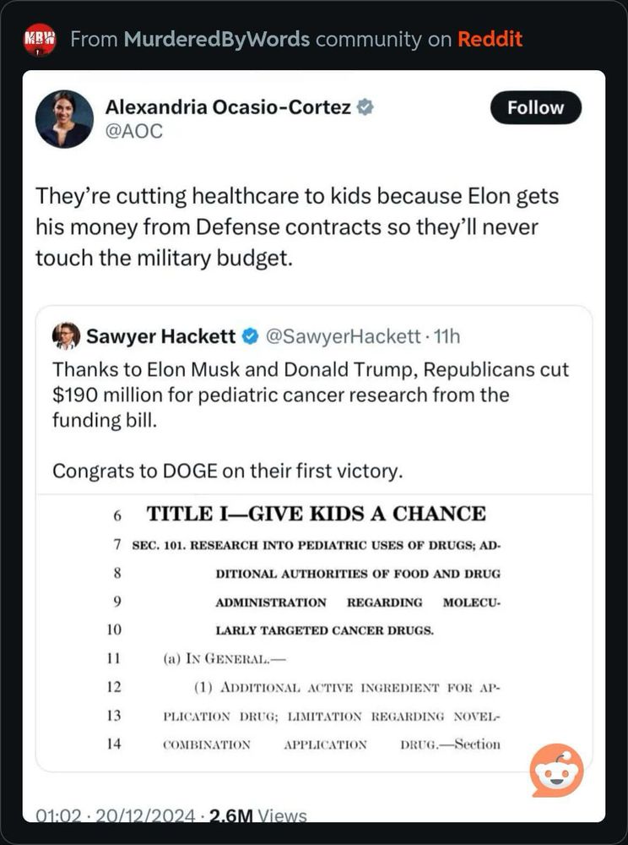Screen dimensions: 628x845
Task: Open Sawyer Hackett's small avatar
Action: click(66, 336)
